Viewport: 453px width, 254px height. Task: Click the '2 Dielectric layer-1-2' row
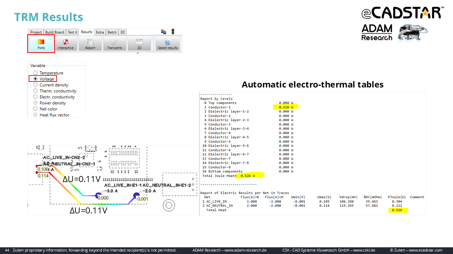249,111
